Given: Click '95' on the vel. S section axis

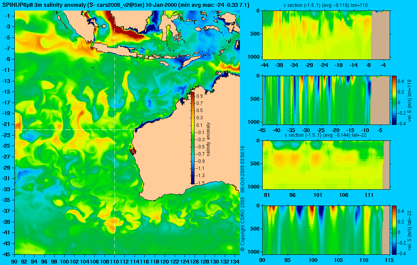Looking at the screenshot, I should pos(288,260).
